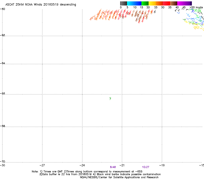
Task: Click the legend tick label 25
Action: coord(156,7)
